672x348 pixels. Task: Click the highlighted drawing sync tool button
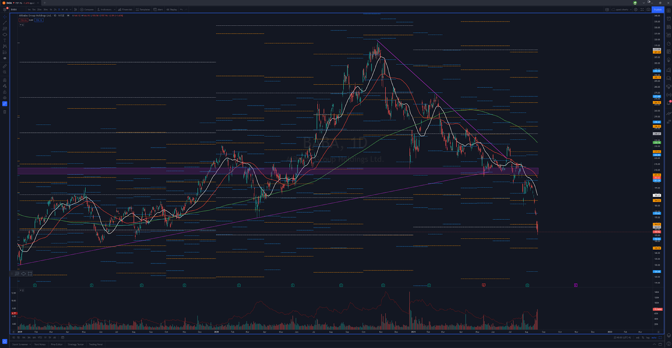click(x=5, y=103)
